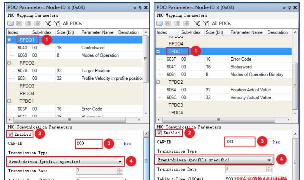The height and width of the screenshot is (180, 304).
Task: Click the funnel-with-square icon in left panel
Action: tap(57, 23)
